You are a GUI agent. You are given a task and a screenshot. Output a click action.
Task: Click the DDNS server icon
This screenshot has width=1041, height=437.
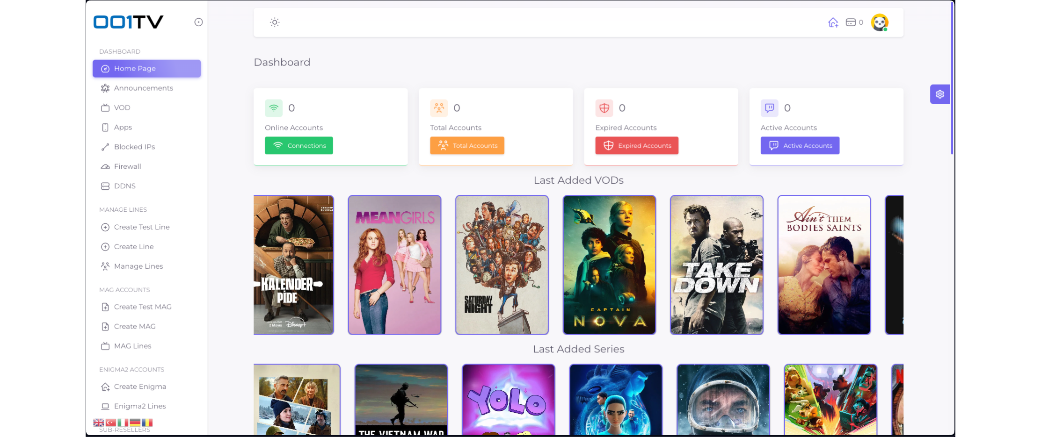pyautogui.click(x=105, y=186)
